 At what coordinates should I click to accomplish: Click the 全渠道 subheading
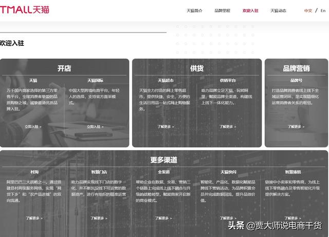163,172
